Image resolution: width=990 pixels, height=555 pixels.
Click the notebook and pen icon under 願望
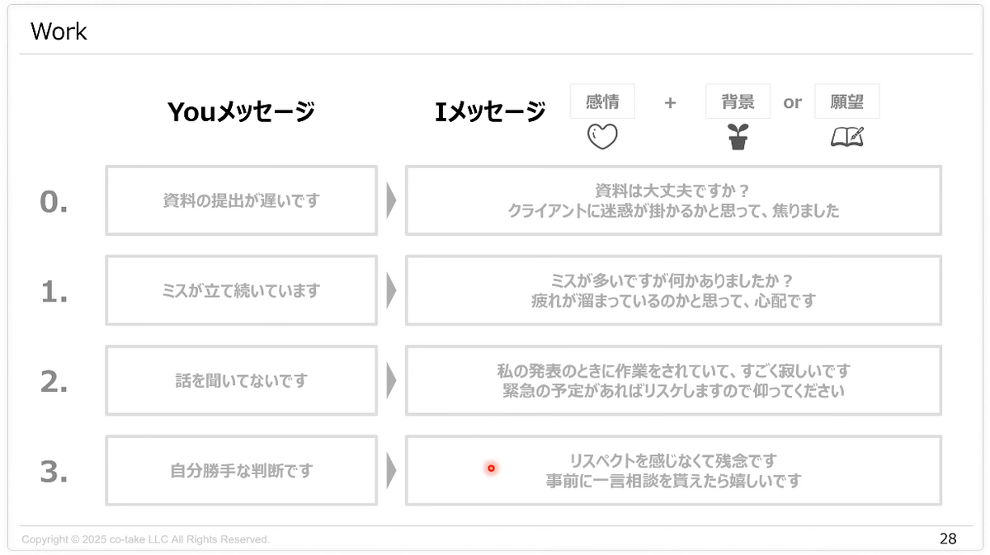click(846, 137)
